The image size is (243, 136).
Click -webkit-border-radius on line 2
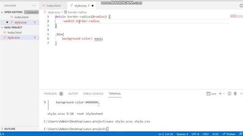point(81,21)
